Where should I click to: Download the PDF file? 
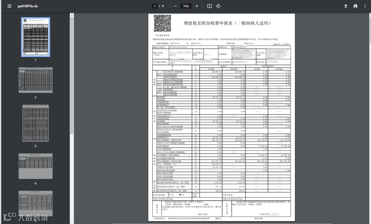coord(346,6)
